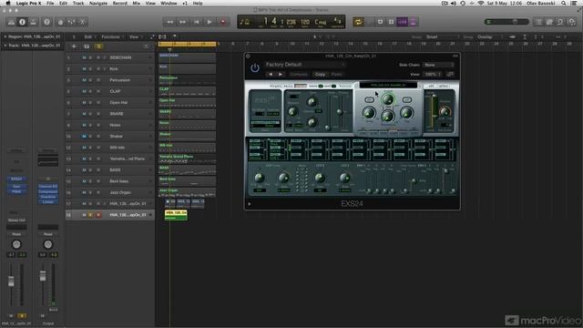Expand the Track inspector disclosure triangle
Image resolution: width=583 pixels, height=328 pixels.
coord(5,46)
